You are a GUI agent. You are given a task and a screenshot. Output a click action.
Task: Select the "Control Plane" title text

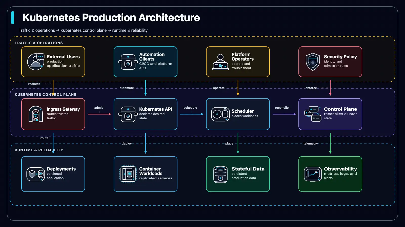click(x=340, y=109)
